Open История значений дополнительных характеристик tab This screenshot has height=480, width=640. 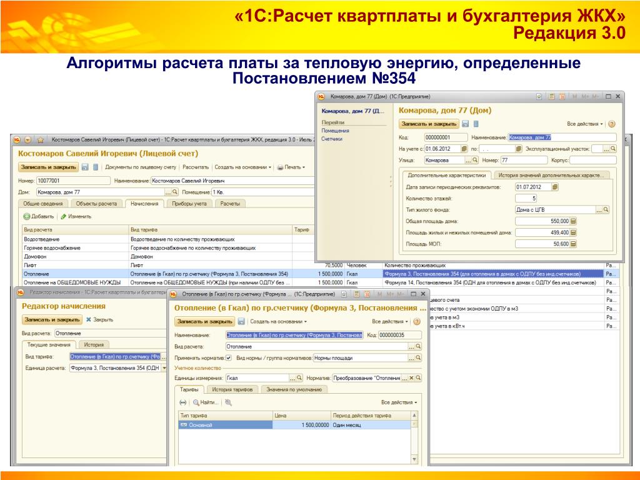(x=552, y=175)
